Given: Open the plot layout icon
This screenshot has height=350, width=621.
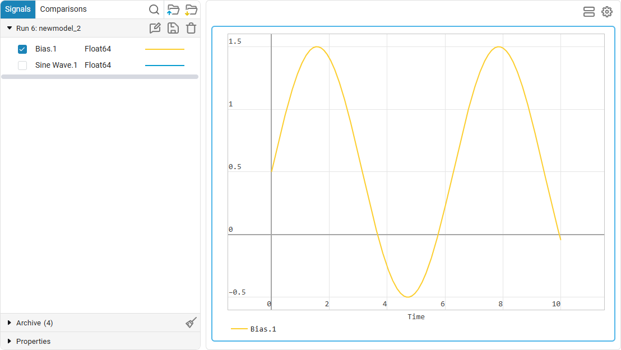Looking at the screenshot, I should (x=589, y=12).
